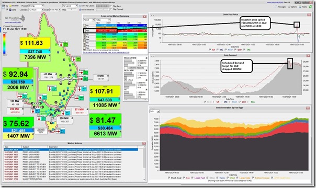The image size is (316, 188).
Task: Adjust the playback speed slider
Action: [x=103, y=9]
